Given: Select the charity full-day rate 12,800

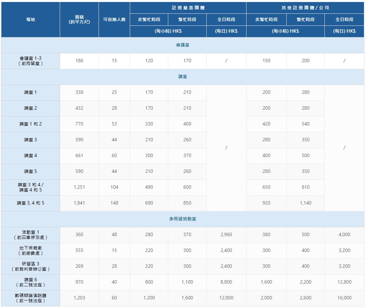Looking at the screenshot, I should click(226, 298).
